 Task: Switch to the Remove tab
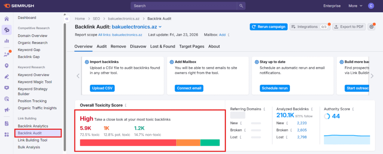(119, 46)
